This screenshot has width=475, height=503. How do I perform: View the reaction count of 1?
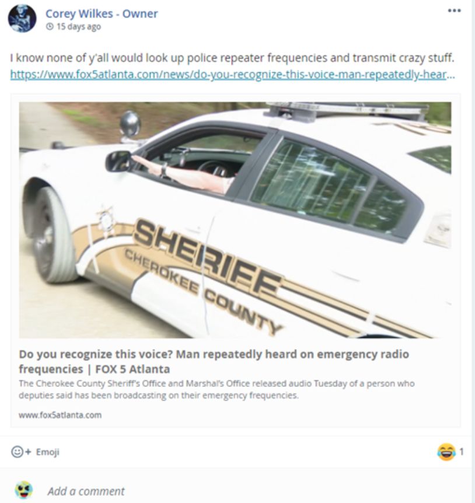point(461,452)
